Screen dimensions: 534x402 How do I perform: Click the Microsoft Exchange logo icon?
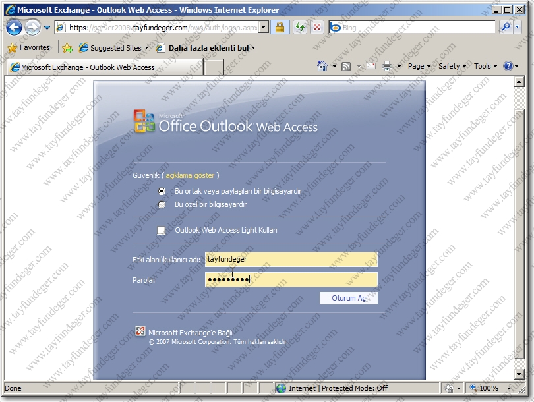tap(140, 331)
